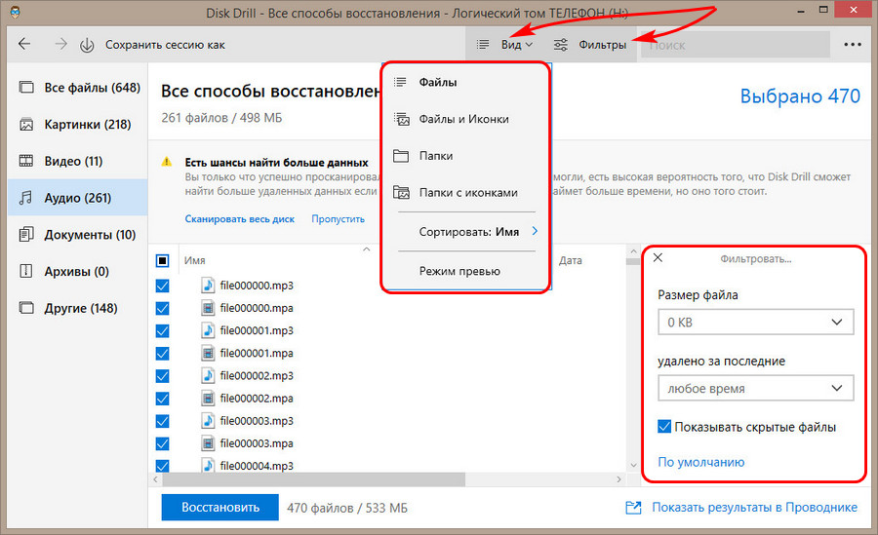Choose Папки view option

pos(466,156)
